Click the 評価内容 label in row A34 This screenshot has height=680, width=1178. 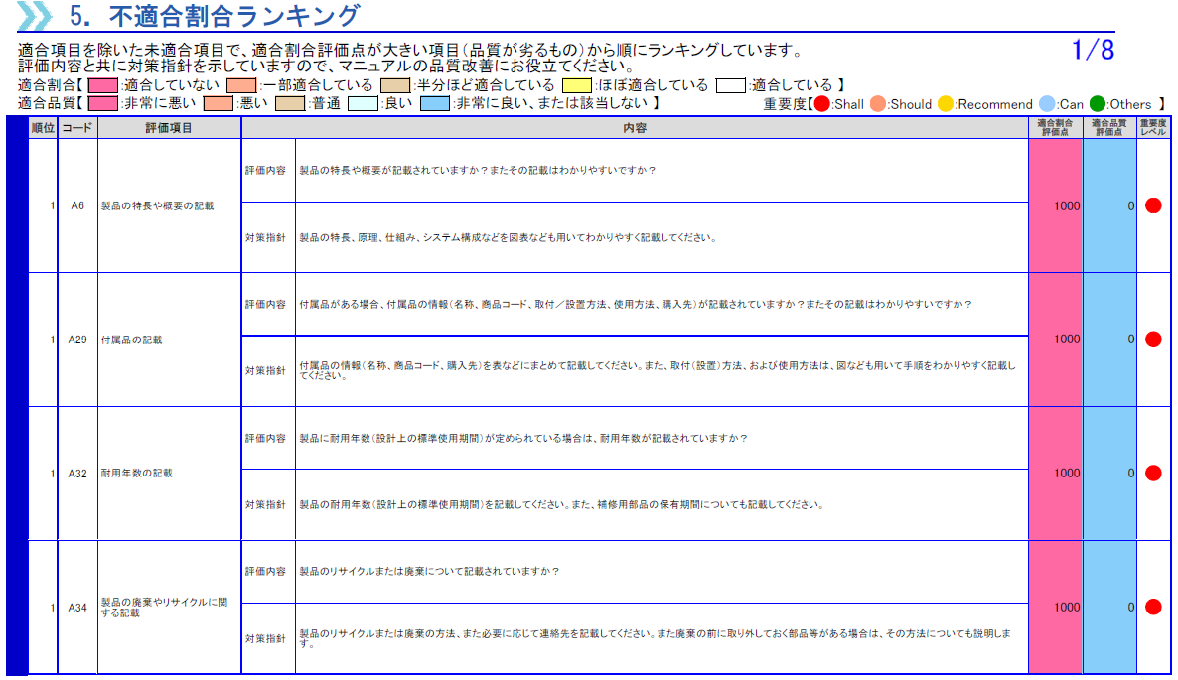pos(265,571)
